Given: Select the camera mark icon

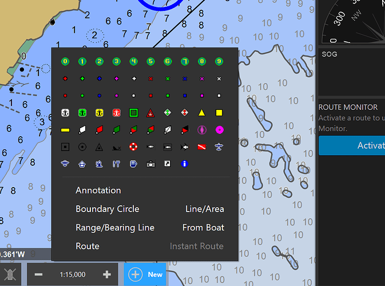Looking at the screenshot, I should [x=150, y=164].
